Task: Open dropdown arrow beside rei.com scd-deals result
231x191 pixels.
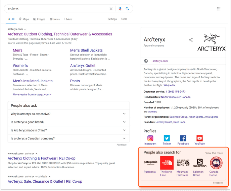Action: [x=50, y=177]
